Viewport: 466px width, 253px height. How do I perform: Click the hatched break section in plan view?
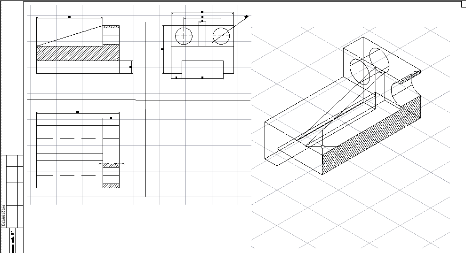click(111, 165)
